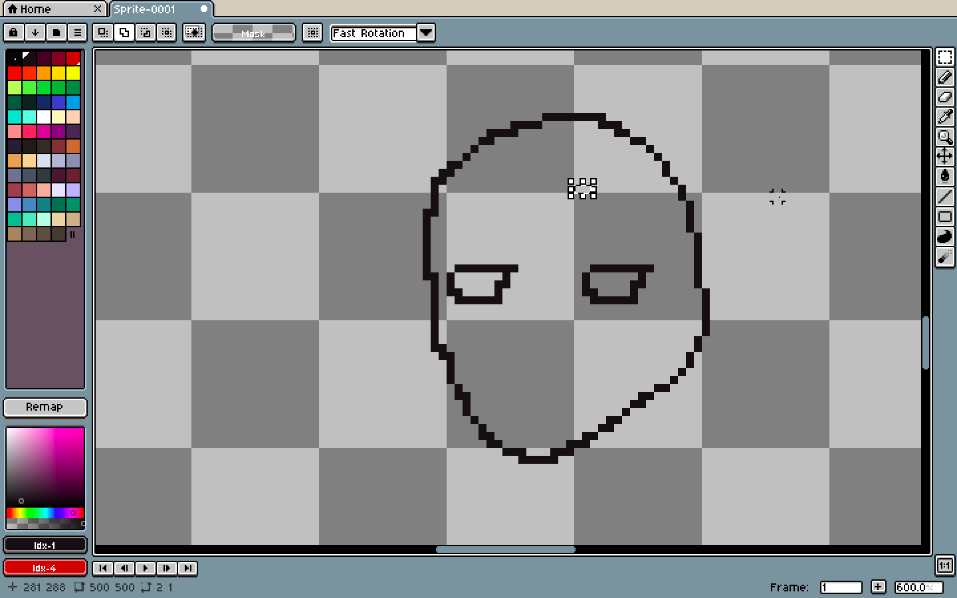This screenshot has height=598, width=957.
Task: Click the Frame number input field
Action: pyautogui.click(x=841, y=587)
